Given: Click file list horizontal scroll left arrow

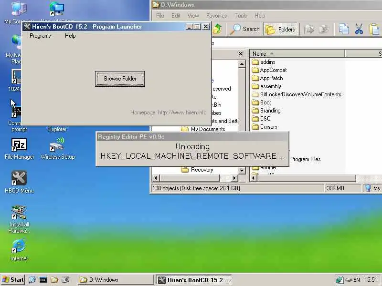Looking at the screenshot, I should coord(254,178).
